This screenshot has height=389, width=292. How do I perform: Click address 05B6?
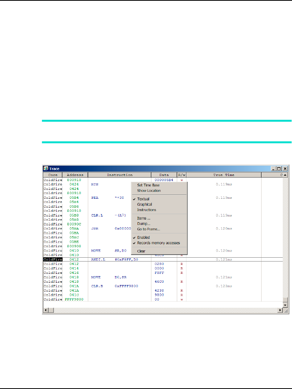click(74, 206)
